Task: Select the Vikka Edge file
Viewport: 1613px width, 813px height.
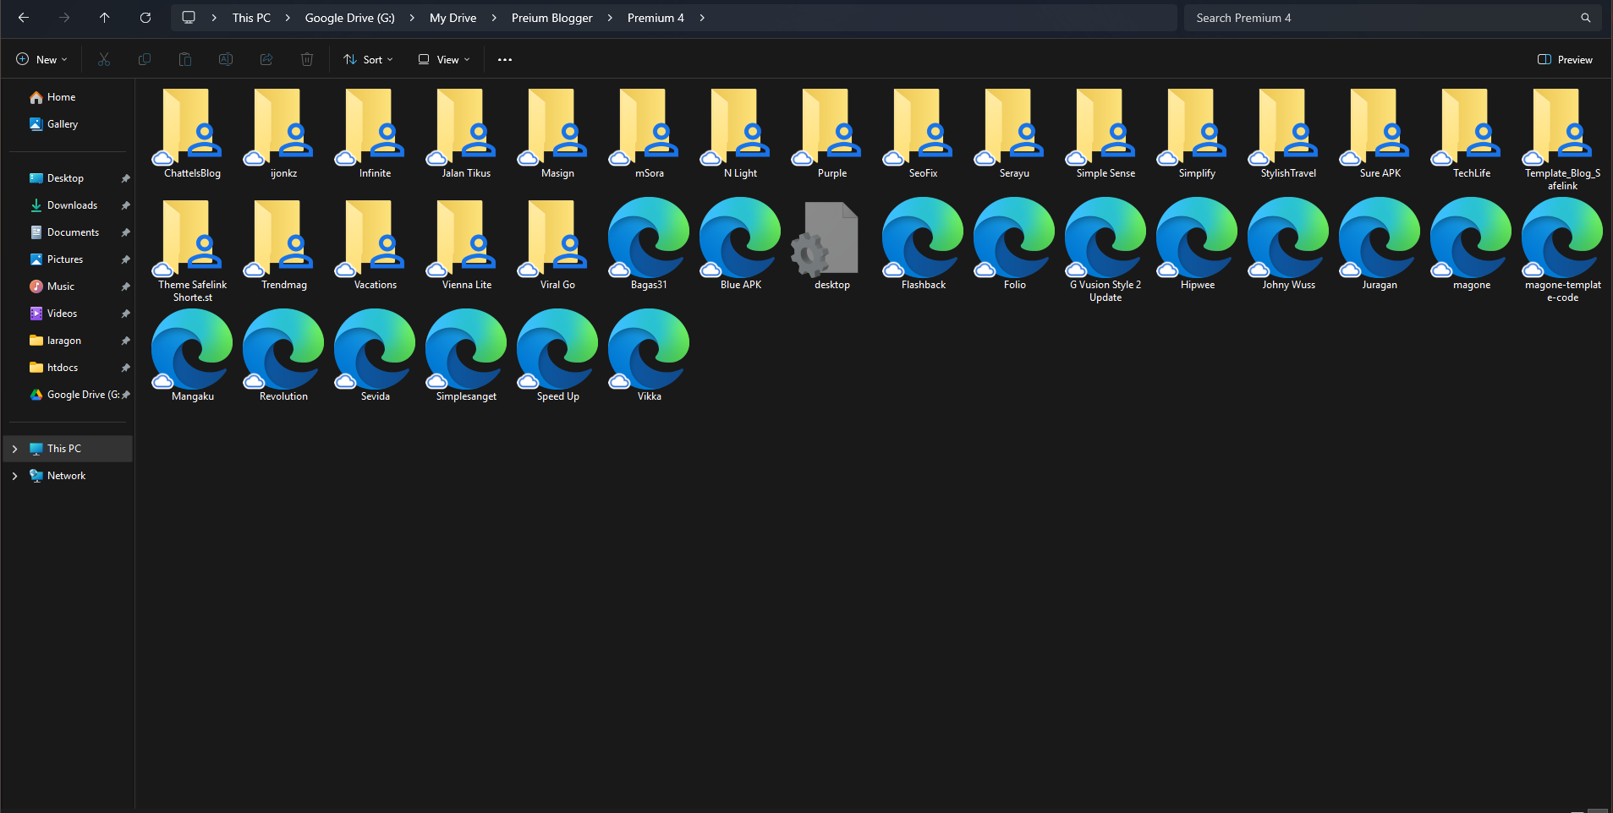Action: (649, 357)
